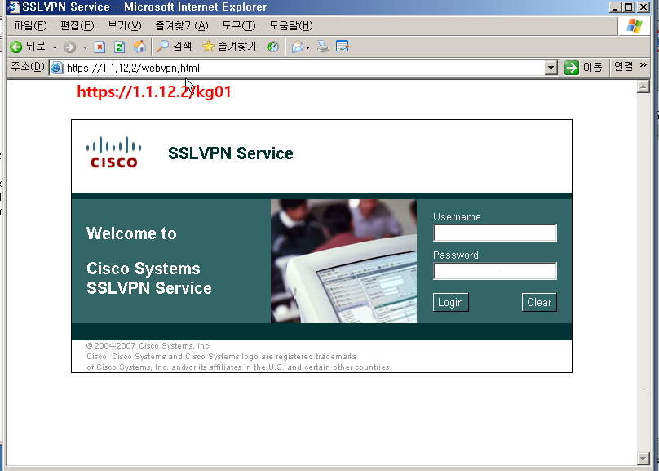Screen dimensions: 659x471
Task: Click the Go (이동) button
Action: (583, 67)
